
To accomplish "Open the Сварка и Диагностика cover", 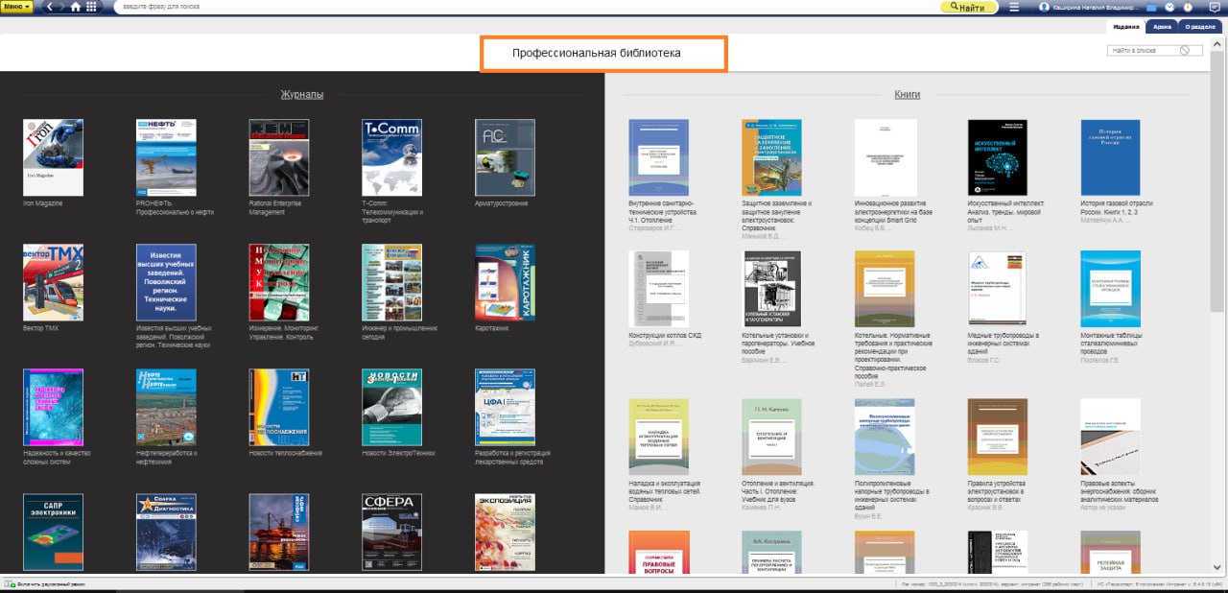I will pos(166,532).
